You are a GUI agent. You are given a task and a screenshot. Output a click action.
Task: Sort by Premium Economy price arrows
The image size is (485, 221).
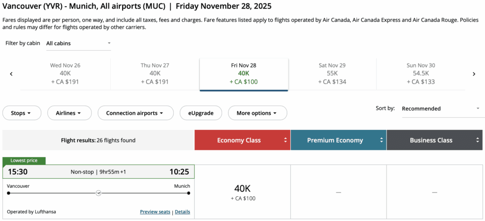382,140
